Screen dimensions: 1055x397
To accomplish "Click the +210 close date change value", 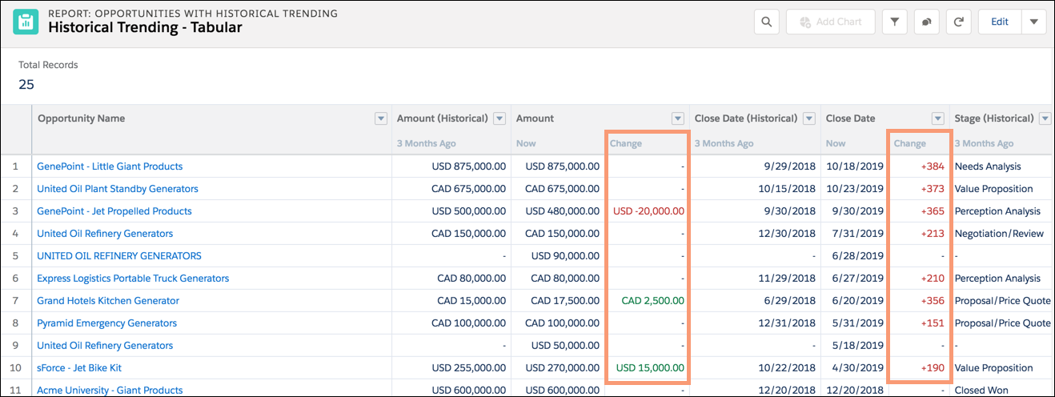I will point(933,279).
